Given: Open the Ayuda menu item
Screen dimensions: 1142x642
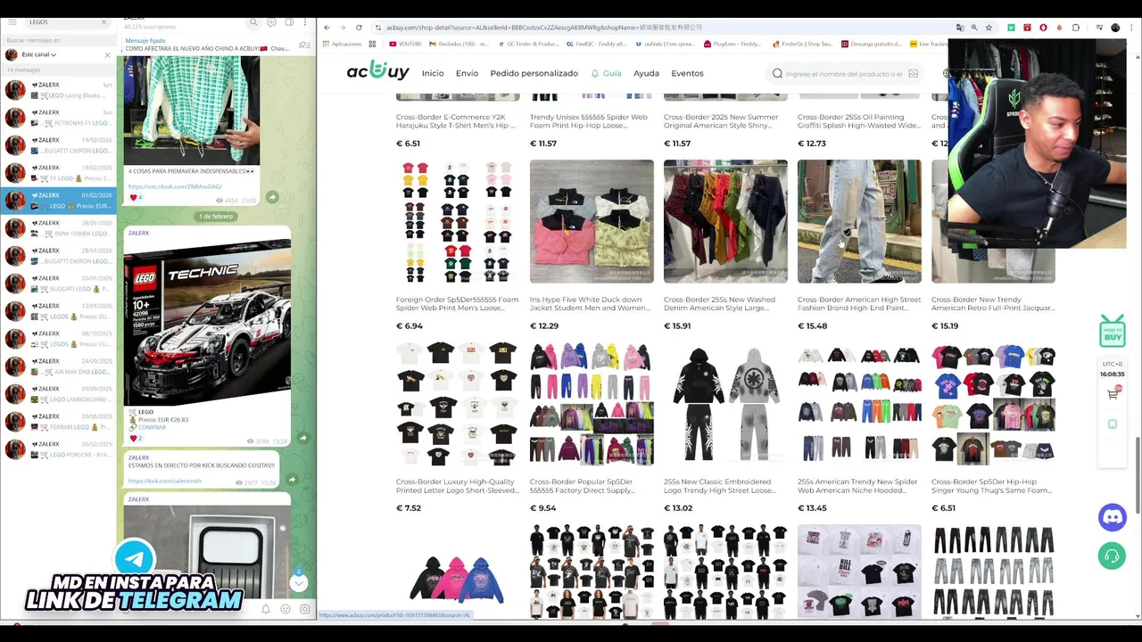Looking at the screenshot, I should tap(646, 73).
